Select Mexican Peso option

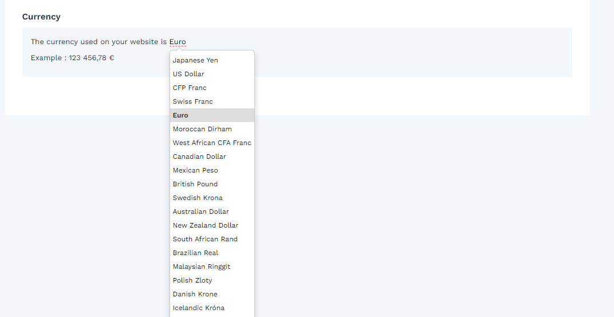tap(212, 170)
